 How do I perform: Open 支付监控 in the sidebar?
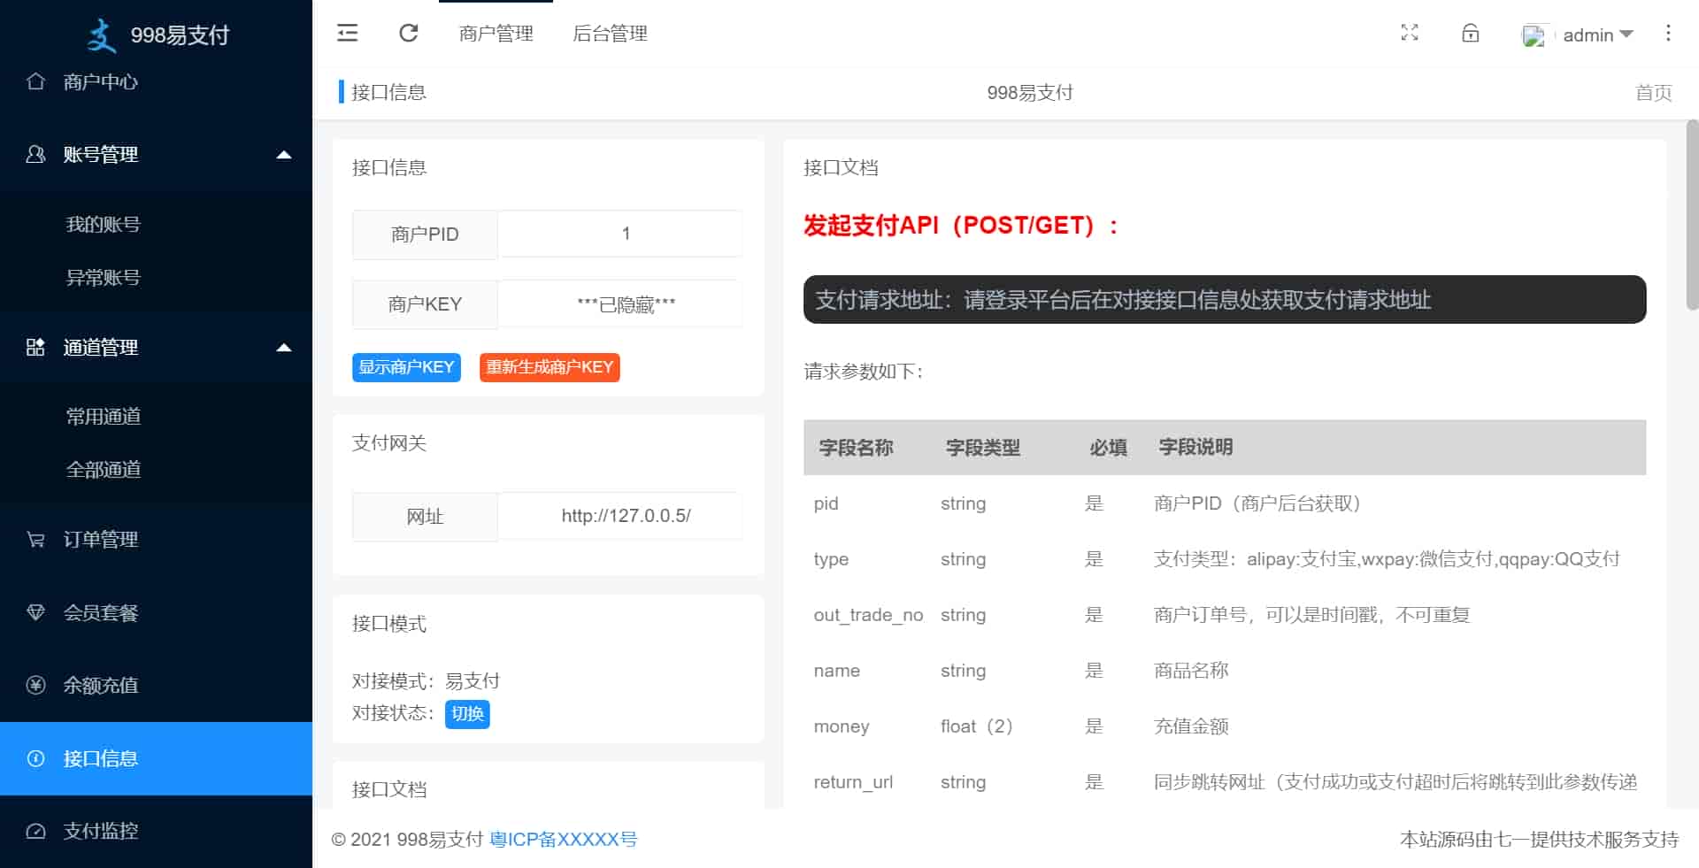point(100,831)
